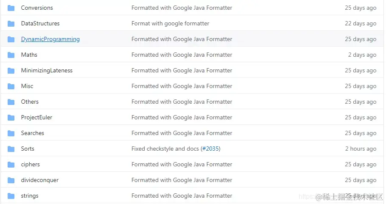Navigate into the Others folder
386x204 pixels.
pyautogui.click(x=30, y=102)
